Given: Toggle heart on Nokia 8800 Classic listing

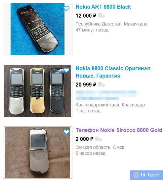Looking at the screenshot, I should click(x=66, y=70).
